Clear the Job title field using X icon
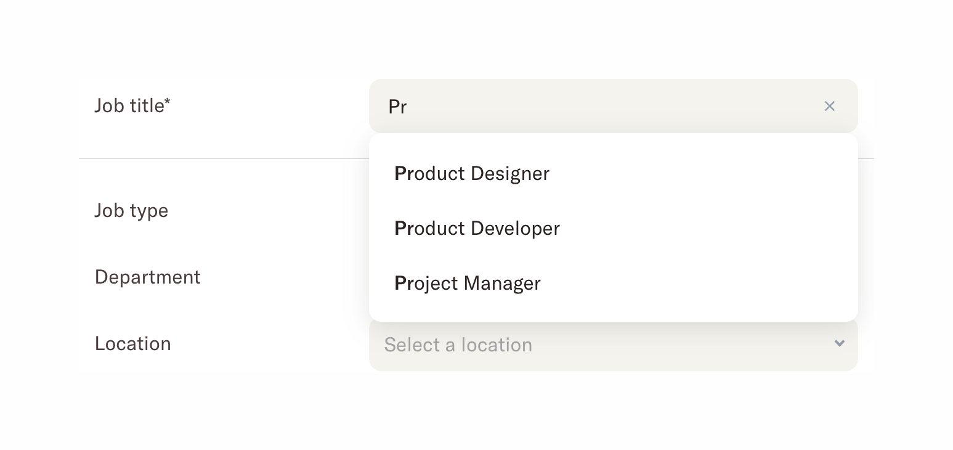The image size is (953, 450). click(829, 107)
